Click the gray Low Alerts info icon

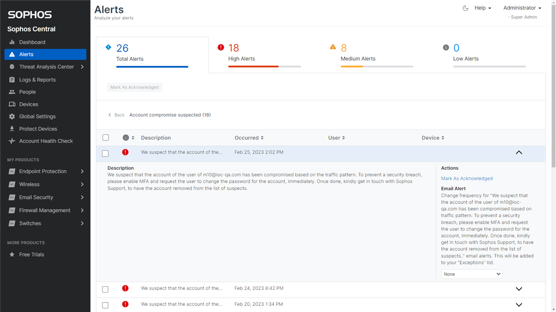446,47
